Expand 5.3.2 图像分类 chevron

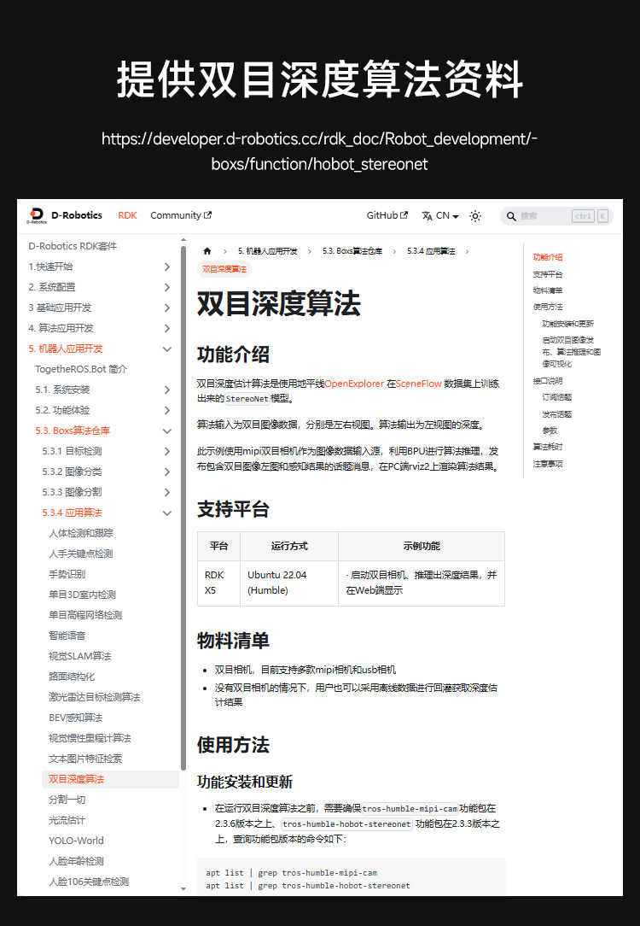(x=167, y=472)
